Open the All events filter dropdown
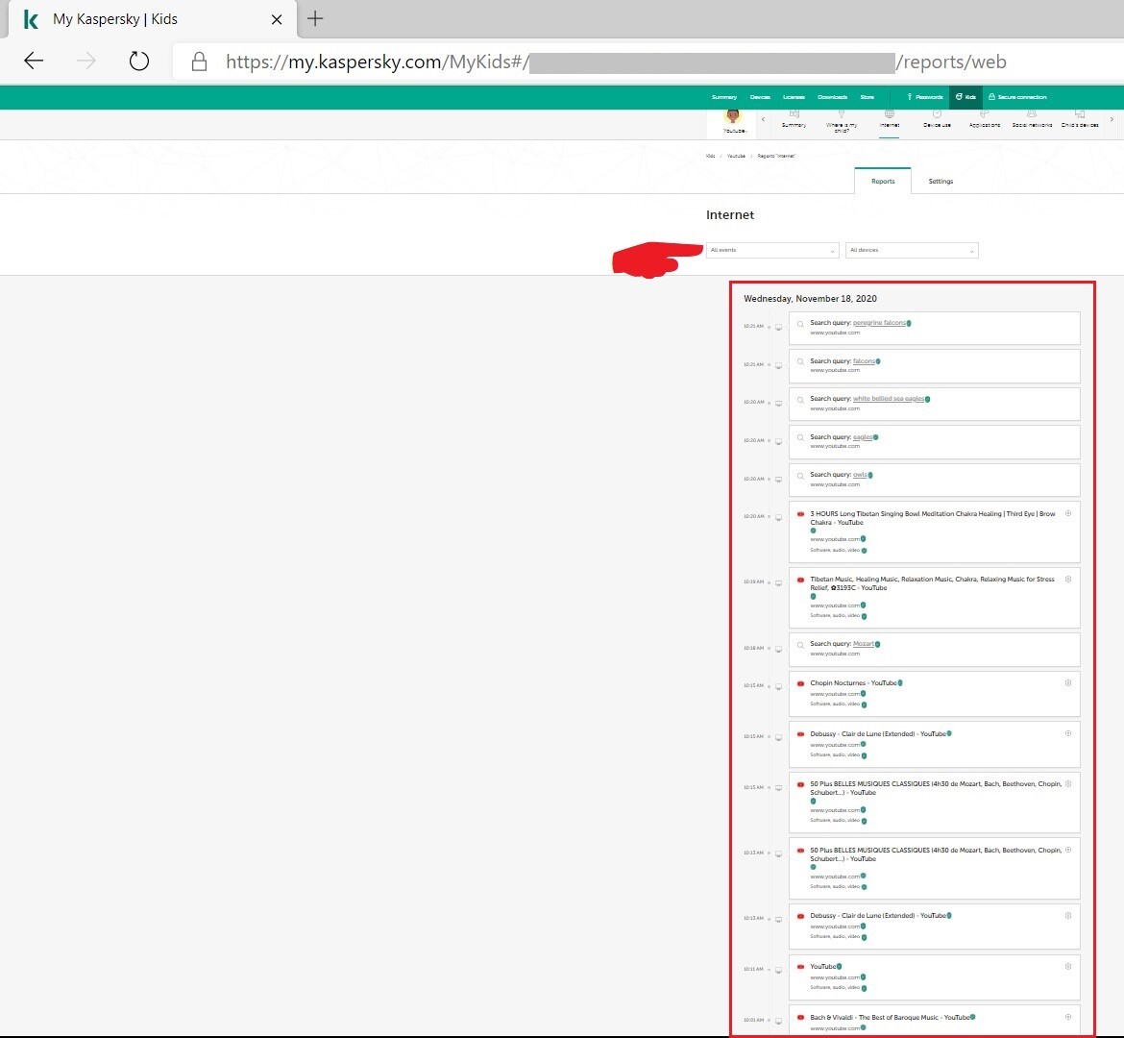Image resolution: width=1124 pixels, height=1038 pixels. (x=772, y=250)
